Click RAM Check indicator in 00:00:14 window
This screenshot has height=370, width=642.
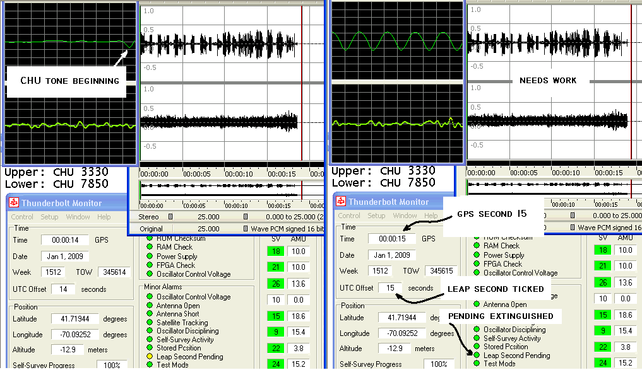[x=150, y=247]
